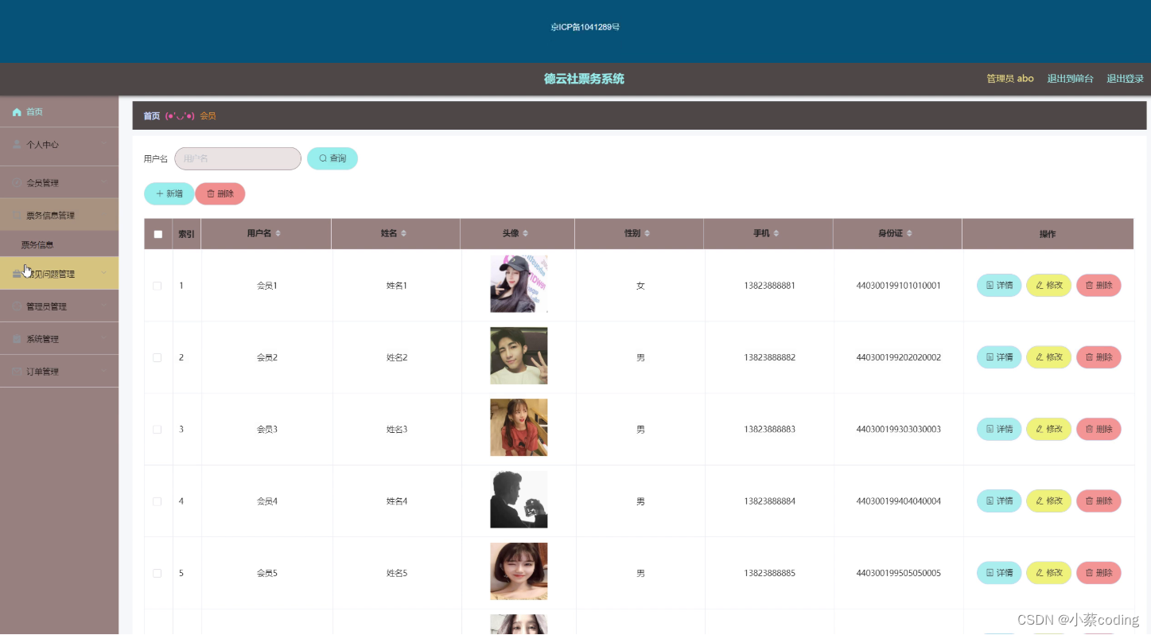Screen dimensions: 1151x635
Task: Expand 系统管理 using its chevron arrow
Action: pyautogui.click(x=104, y=339)
